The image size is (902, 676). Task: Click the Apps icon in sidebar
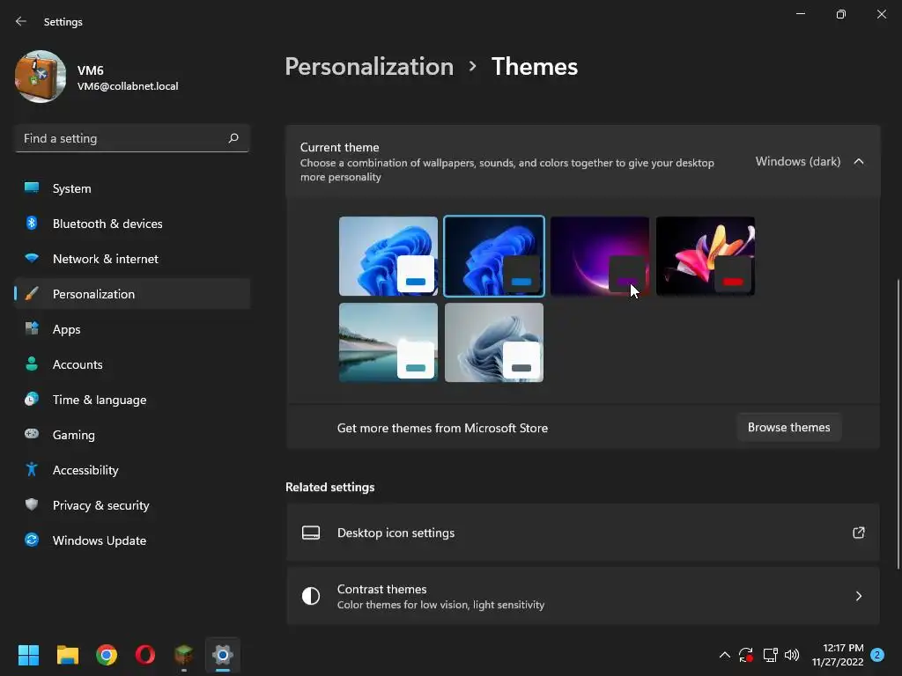[32, 329]
